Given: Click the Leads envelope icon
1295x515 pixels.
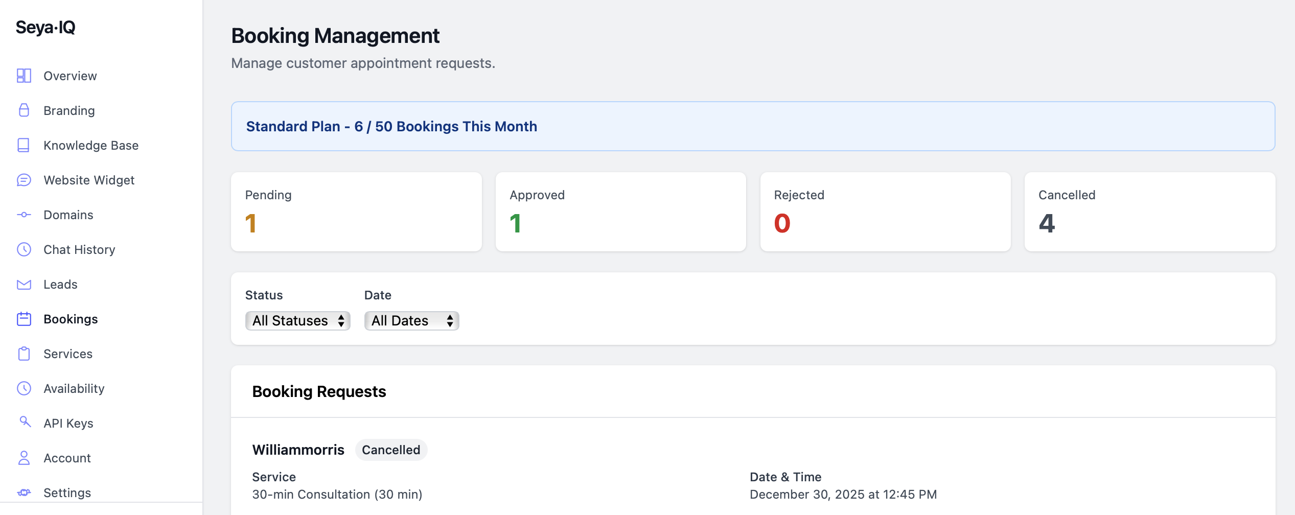Looking at the screenshot, I should coord(24,284).
